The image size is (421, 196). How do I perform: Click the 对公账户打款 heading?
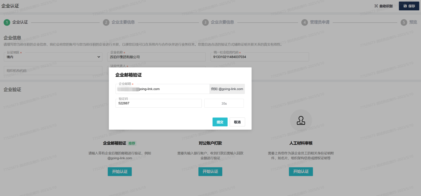coord(211,143)
